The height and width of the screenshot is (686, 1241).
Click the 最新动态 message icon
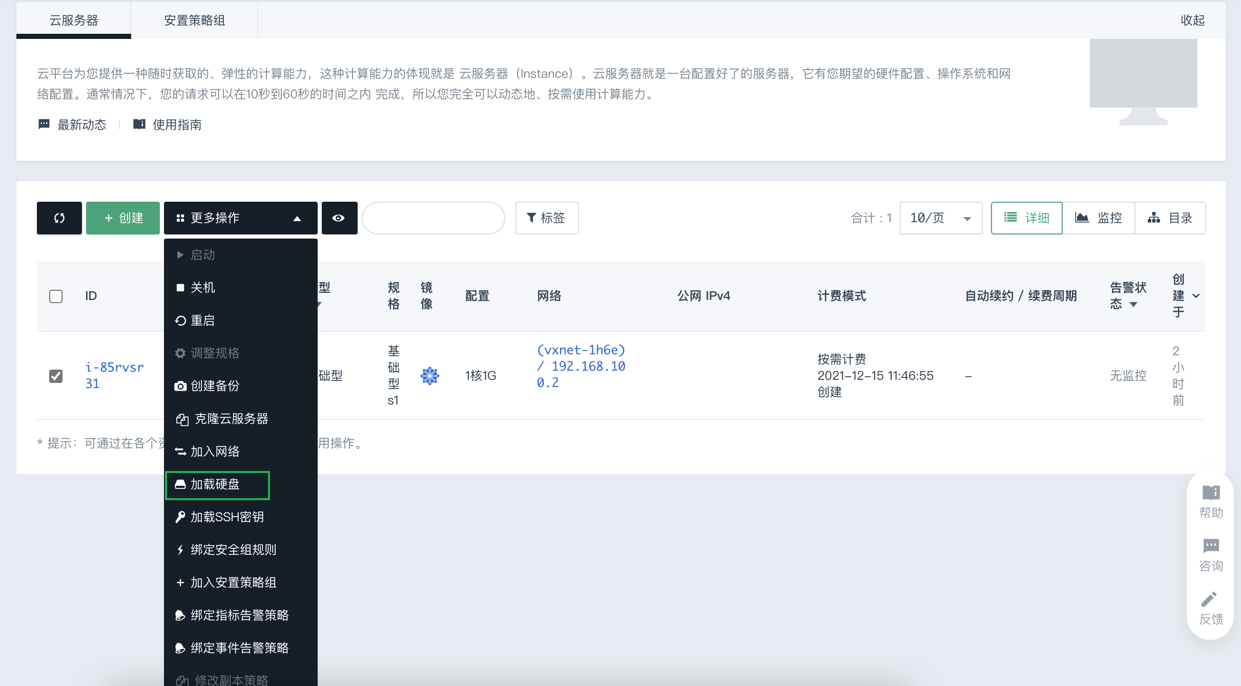44,124
